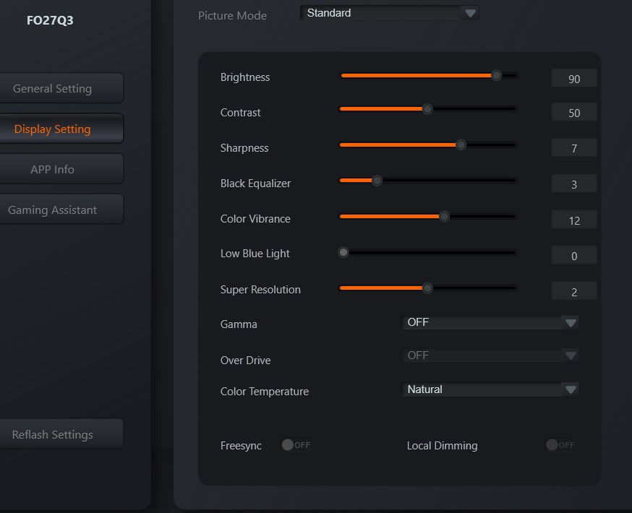The width and height of the screenshot is (632, 513).
Task: Click the Sharpness value field showing 7
Action: pyautogui.click(x=574, y=148)
